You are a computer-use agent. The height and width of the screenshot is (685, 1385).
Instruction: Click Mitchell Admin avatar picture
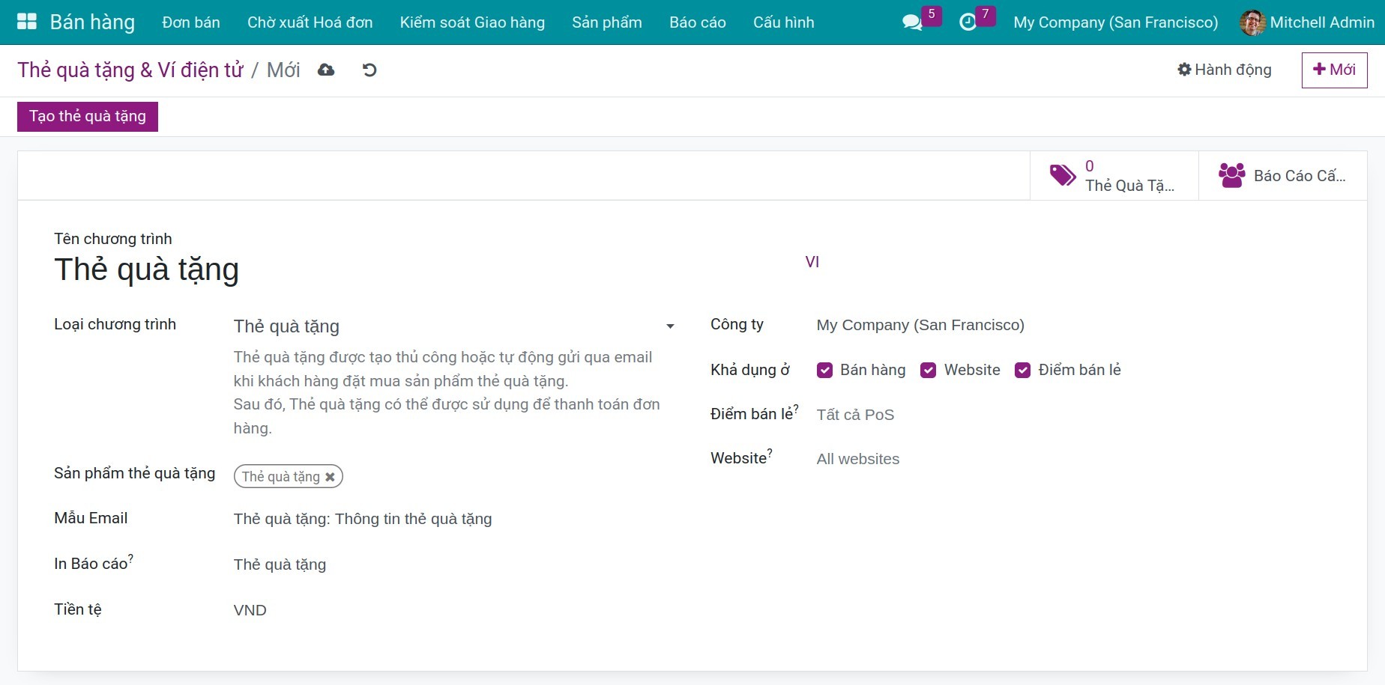(x=1252, y=22)
